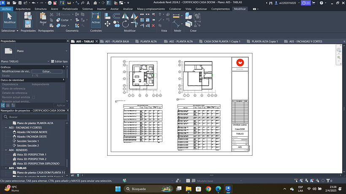
Task: Select Mirror – pick axis tool
Action: click(x=125, y=16)
